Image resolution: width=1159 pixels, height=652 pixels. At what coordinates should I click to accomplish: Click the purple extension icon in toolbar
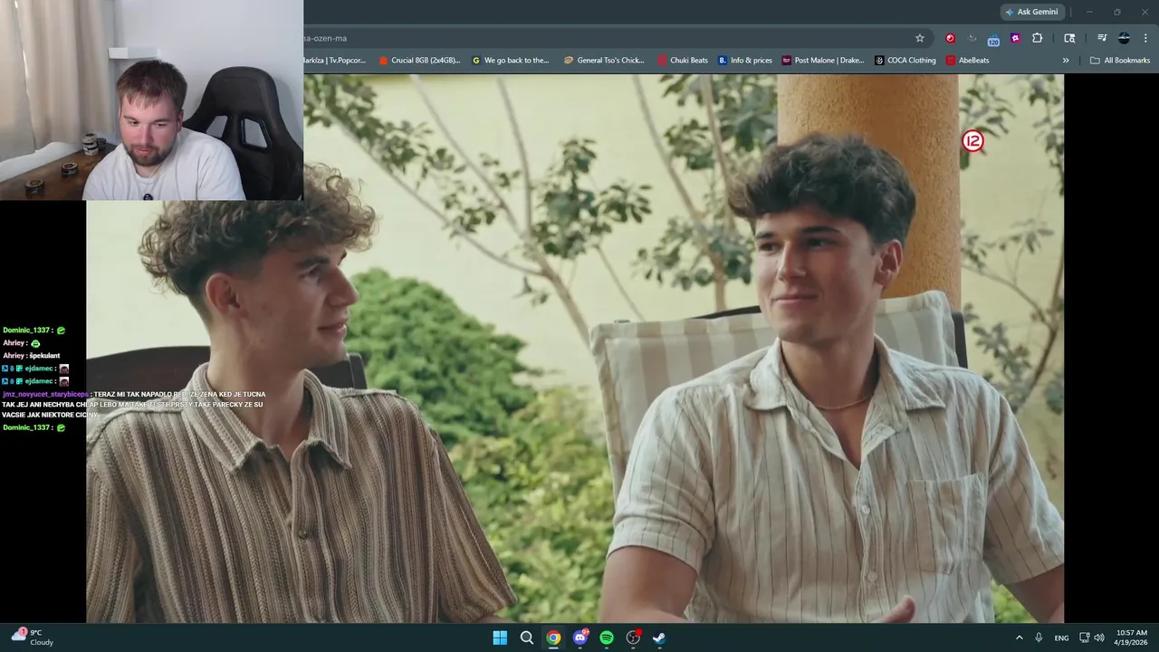point(1015,38)
